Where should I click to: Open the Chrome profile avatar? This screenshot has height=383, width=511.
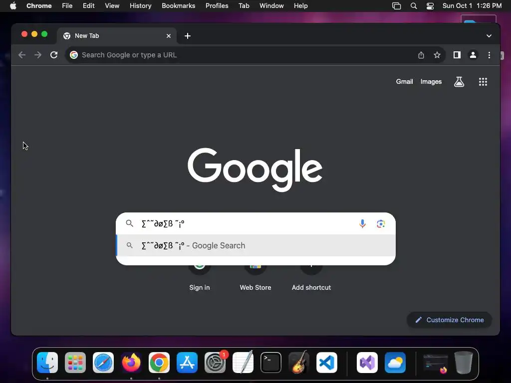point(473,55)
